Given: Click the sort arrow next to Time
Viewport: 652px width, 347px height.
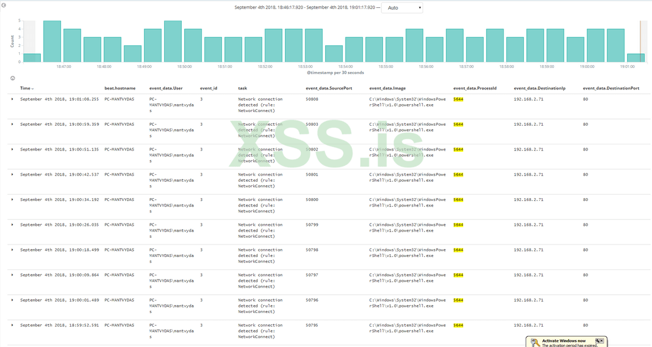Looking at the screenshot, I should pyautogui.click(x=33, y=89).
